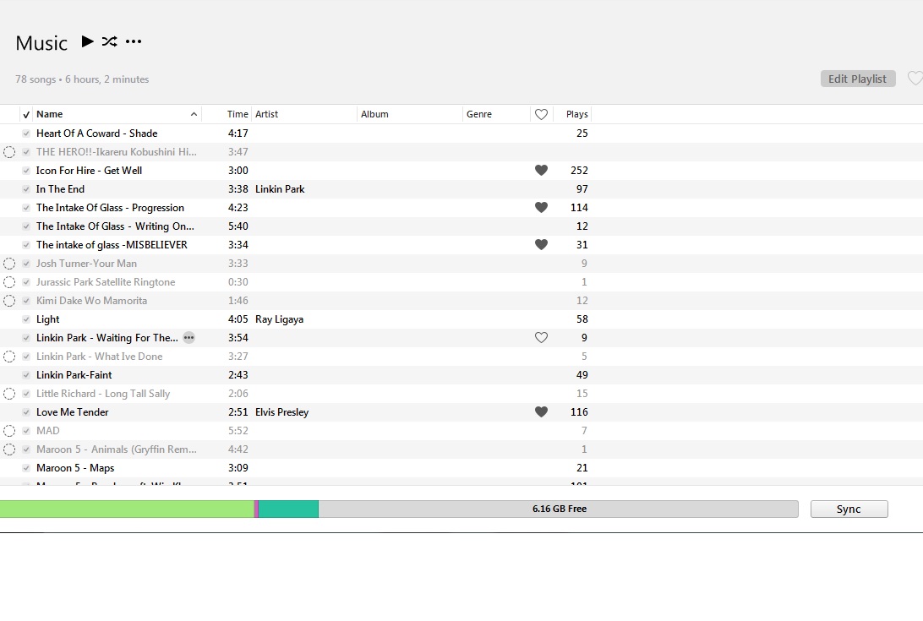Click the Sync button

(x=849, y=509)
